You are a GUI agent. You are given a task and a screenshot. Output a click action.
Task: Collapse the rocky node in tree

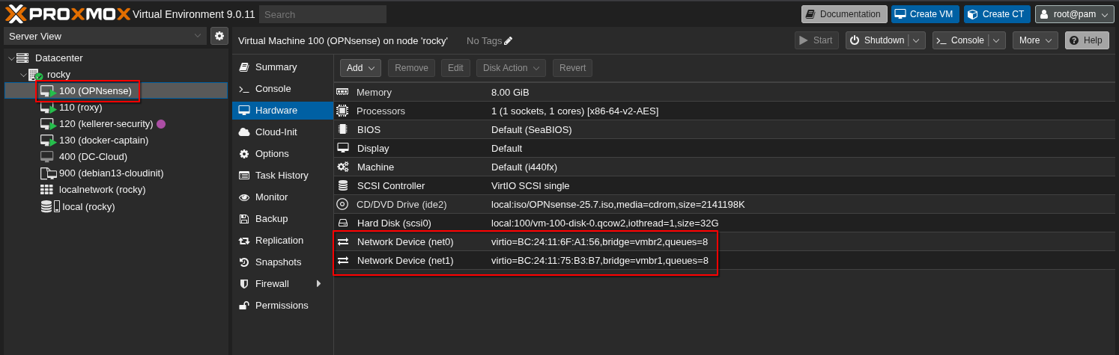(23, 75)
